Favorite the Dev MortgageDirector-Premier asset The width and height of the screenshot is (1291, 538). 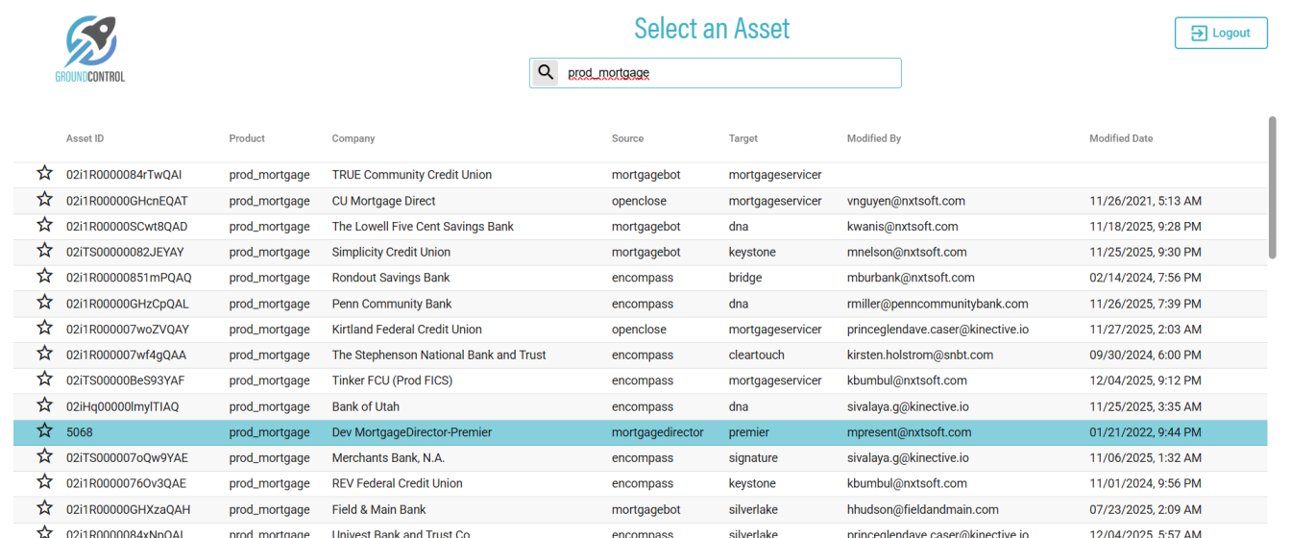(x=44, y=431)
